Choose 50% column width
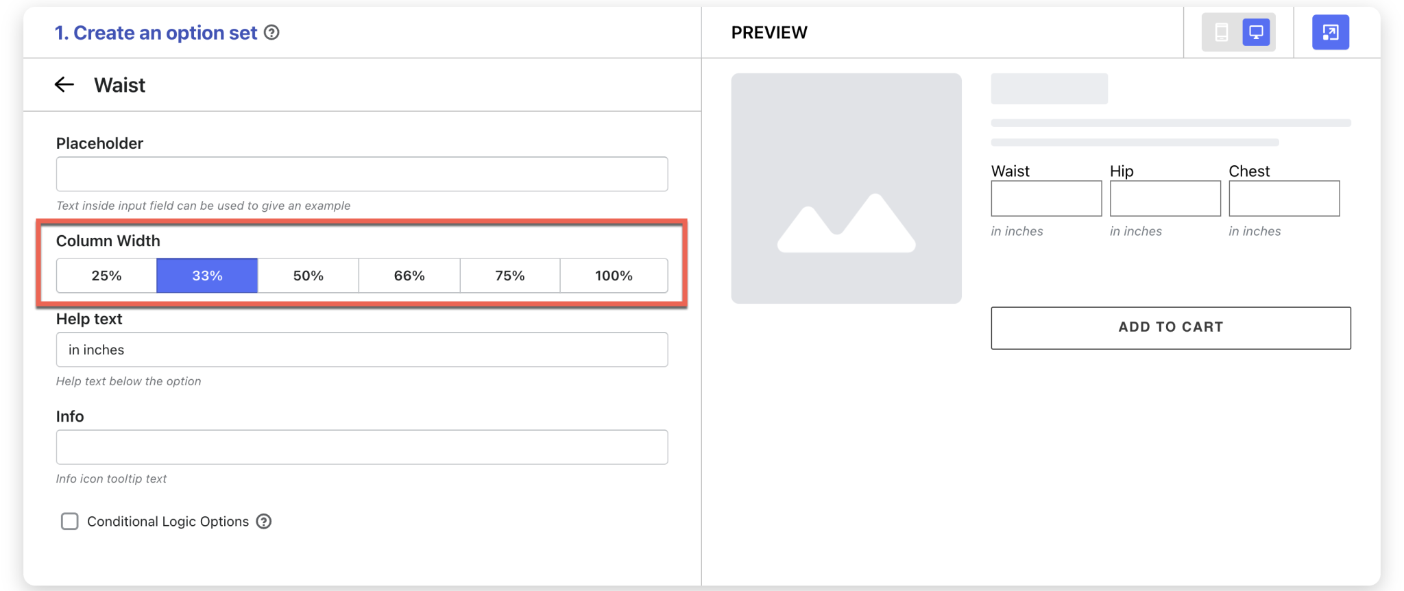 pyautogui.click(x=308, y=276)
